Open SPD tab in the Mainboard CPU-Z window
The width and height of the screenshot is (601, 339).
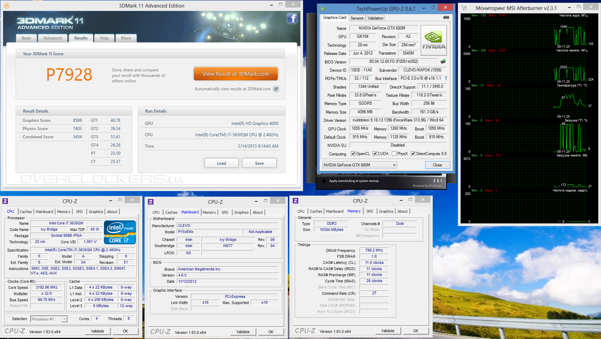225,212
